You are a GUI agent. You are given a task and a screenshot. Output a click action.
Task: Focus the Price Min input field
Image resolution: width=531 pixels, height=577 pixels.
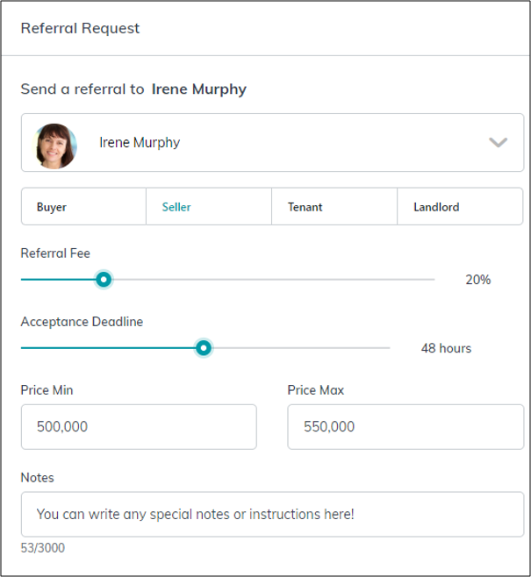(139, 427)
